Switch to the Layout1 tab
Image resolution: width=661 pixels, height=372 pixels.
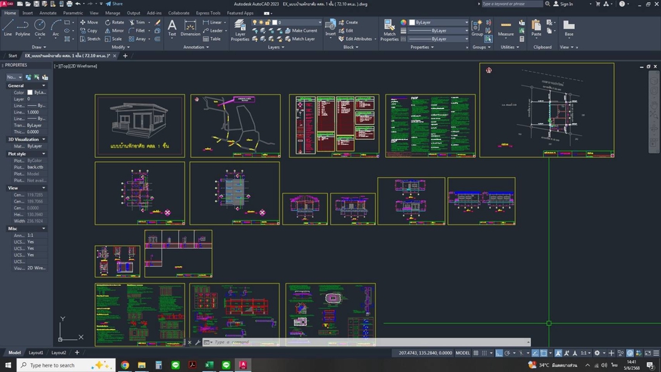pyautogui.click(x=35, y=353)
